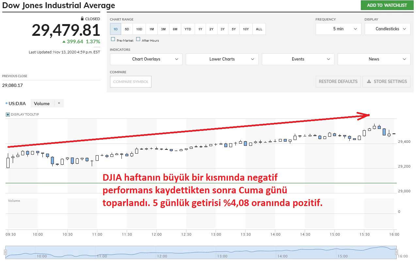
Task: Click the Last Updated timestamp text
Action: tap(64, 52)
